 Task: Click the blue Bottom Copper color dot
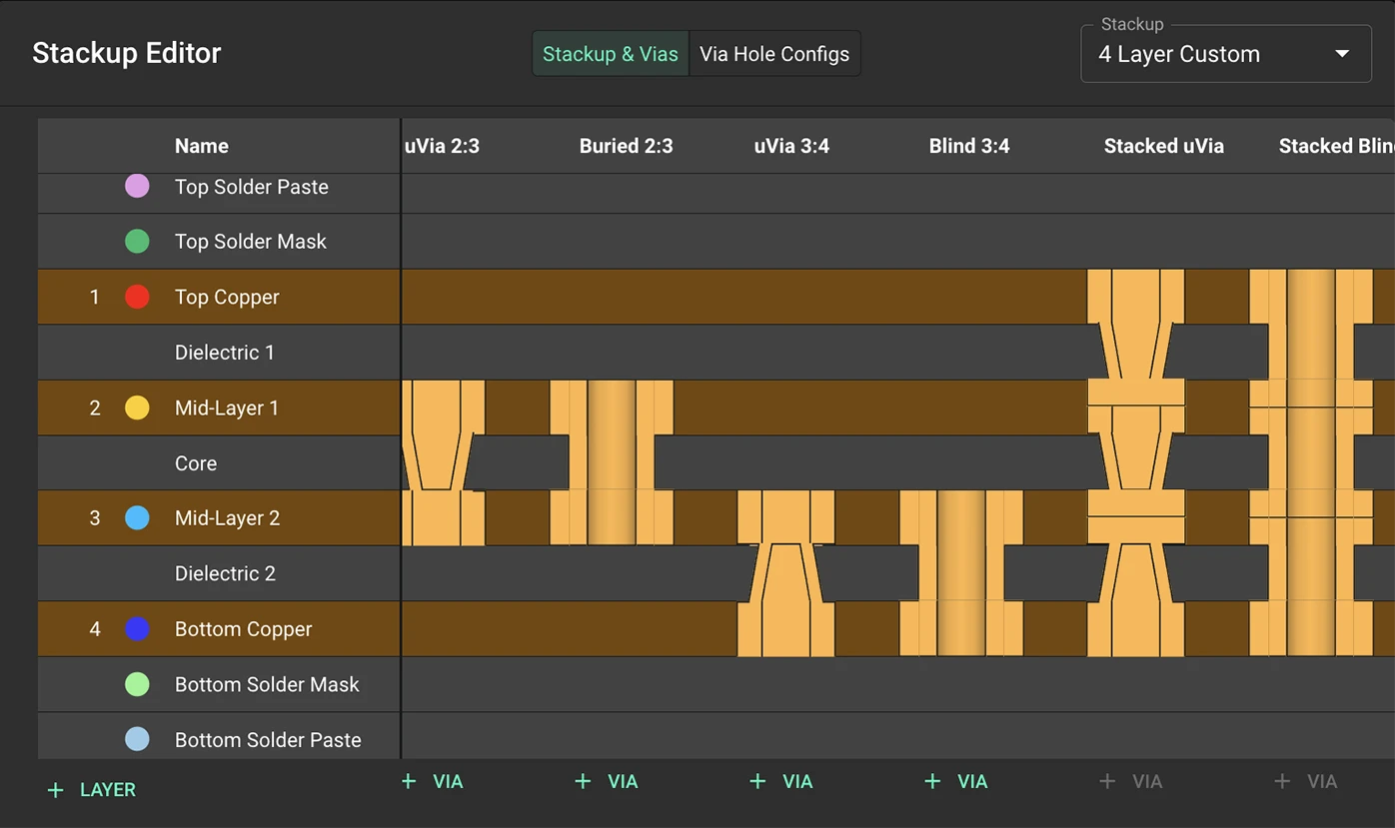tap(137, 628)
